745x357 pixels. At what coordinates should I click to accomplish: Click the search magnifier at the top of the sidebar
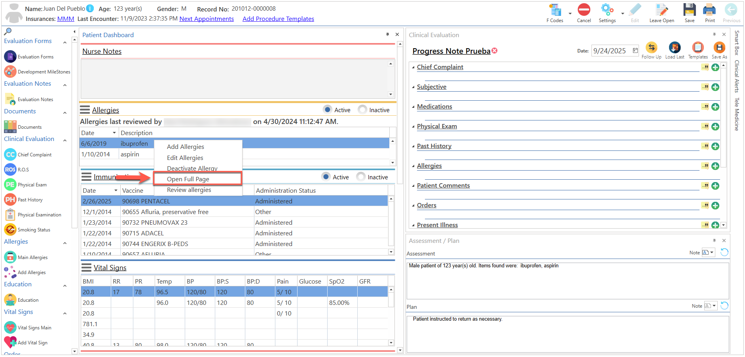click(8, 31)
